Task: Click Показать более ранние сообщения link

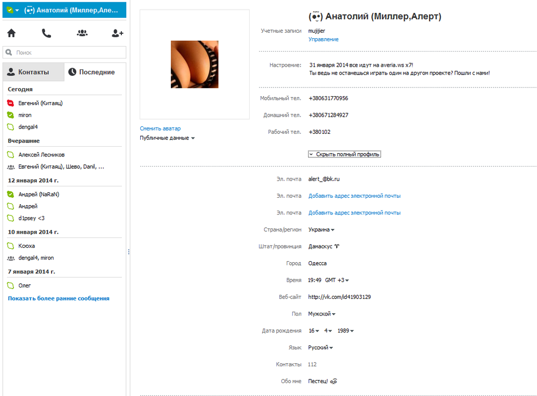Action: pyautogui.click(x=59, y=298)
